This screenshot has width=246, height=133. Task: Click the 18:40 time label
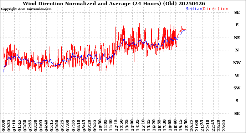click(175, 126)
